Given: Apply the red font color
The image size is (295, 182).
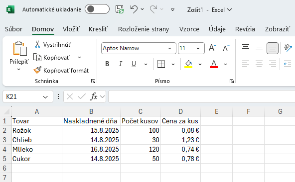Looking at the screenshot, I should (214, 64).
